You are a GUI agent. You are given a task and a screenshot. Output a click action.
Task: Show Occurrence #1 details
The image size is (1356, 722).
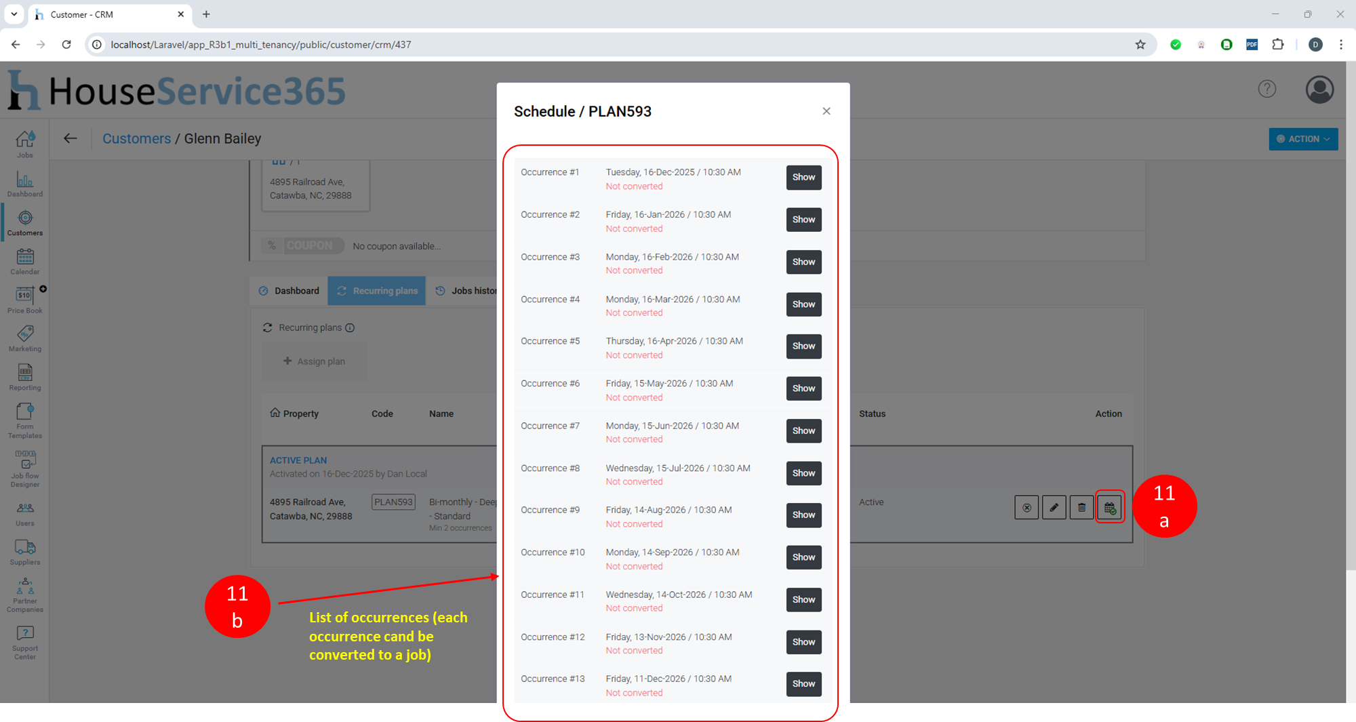pos(803,178)
